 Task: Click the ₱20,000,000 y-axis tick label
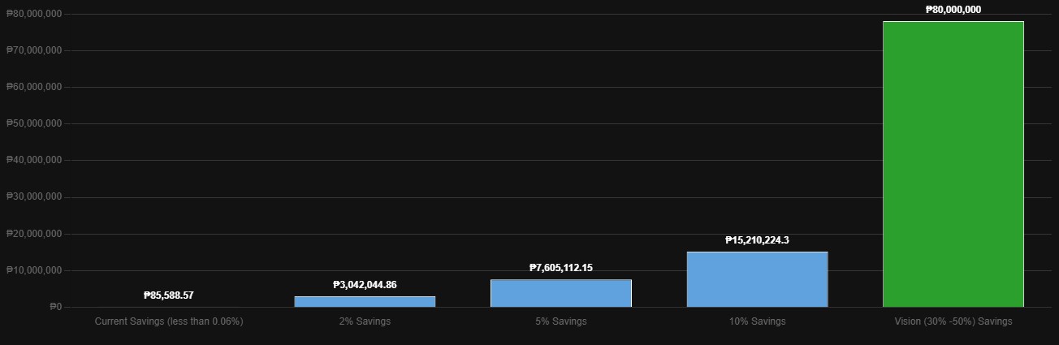click(x=34, y=234)
